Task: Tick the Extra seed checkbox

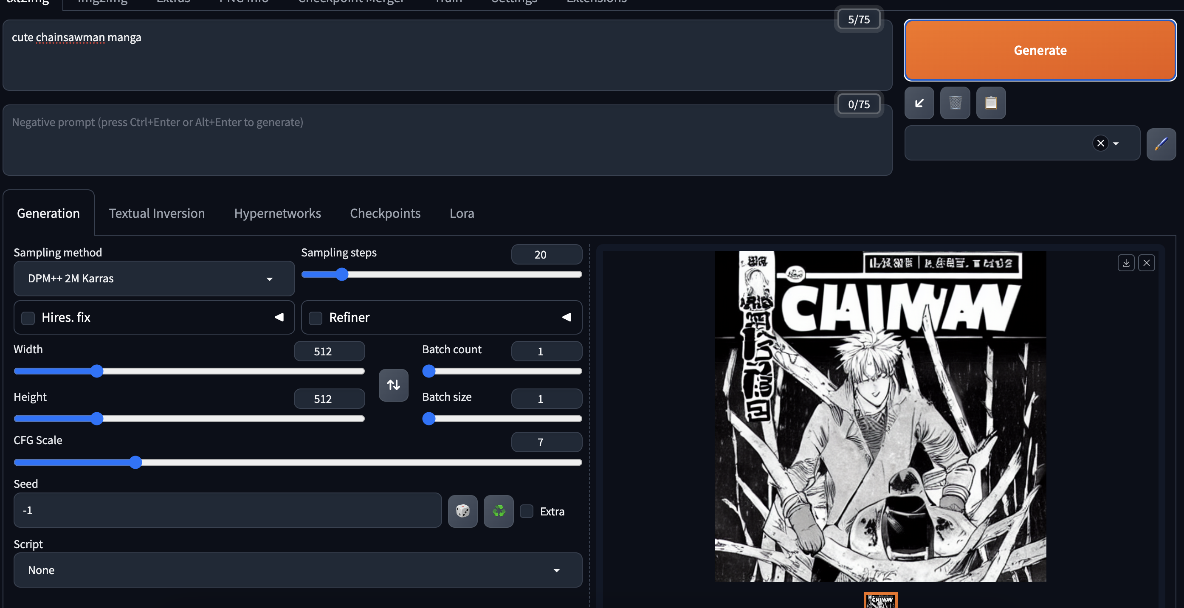Action: point(527,511)
